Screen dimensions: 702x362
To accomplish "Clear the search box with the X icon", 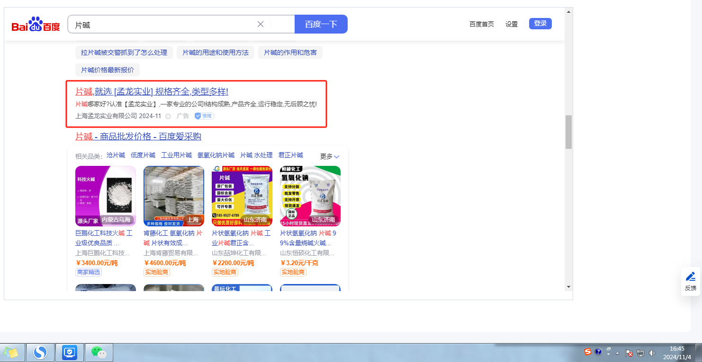I will (x=261, y=24).
